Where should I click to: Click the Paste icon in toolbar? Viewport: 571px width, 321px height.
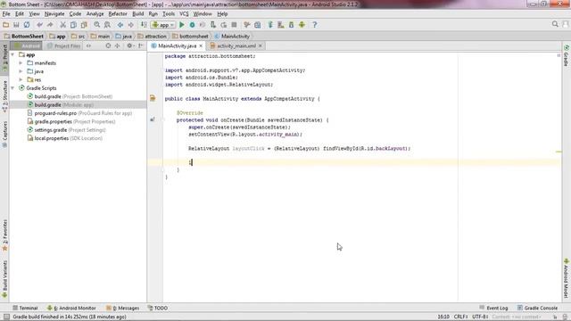(84, 25)
